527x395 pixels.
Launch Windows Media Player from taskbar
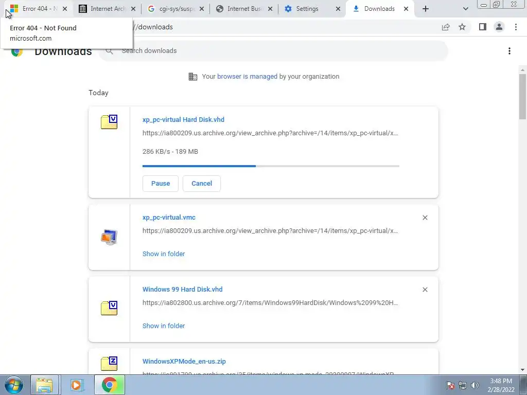click(x=77, y=385)
